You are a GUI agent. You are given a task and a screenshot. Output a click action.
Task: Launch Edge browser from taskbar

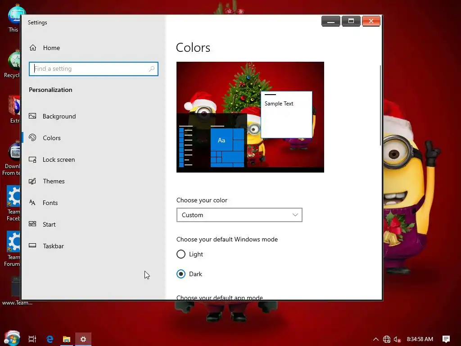coord(50,339)
